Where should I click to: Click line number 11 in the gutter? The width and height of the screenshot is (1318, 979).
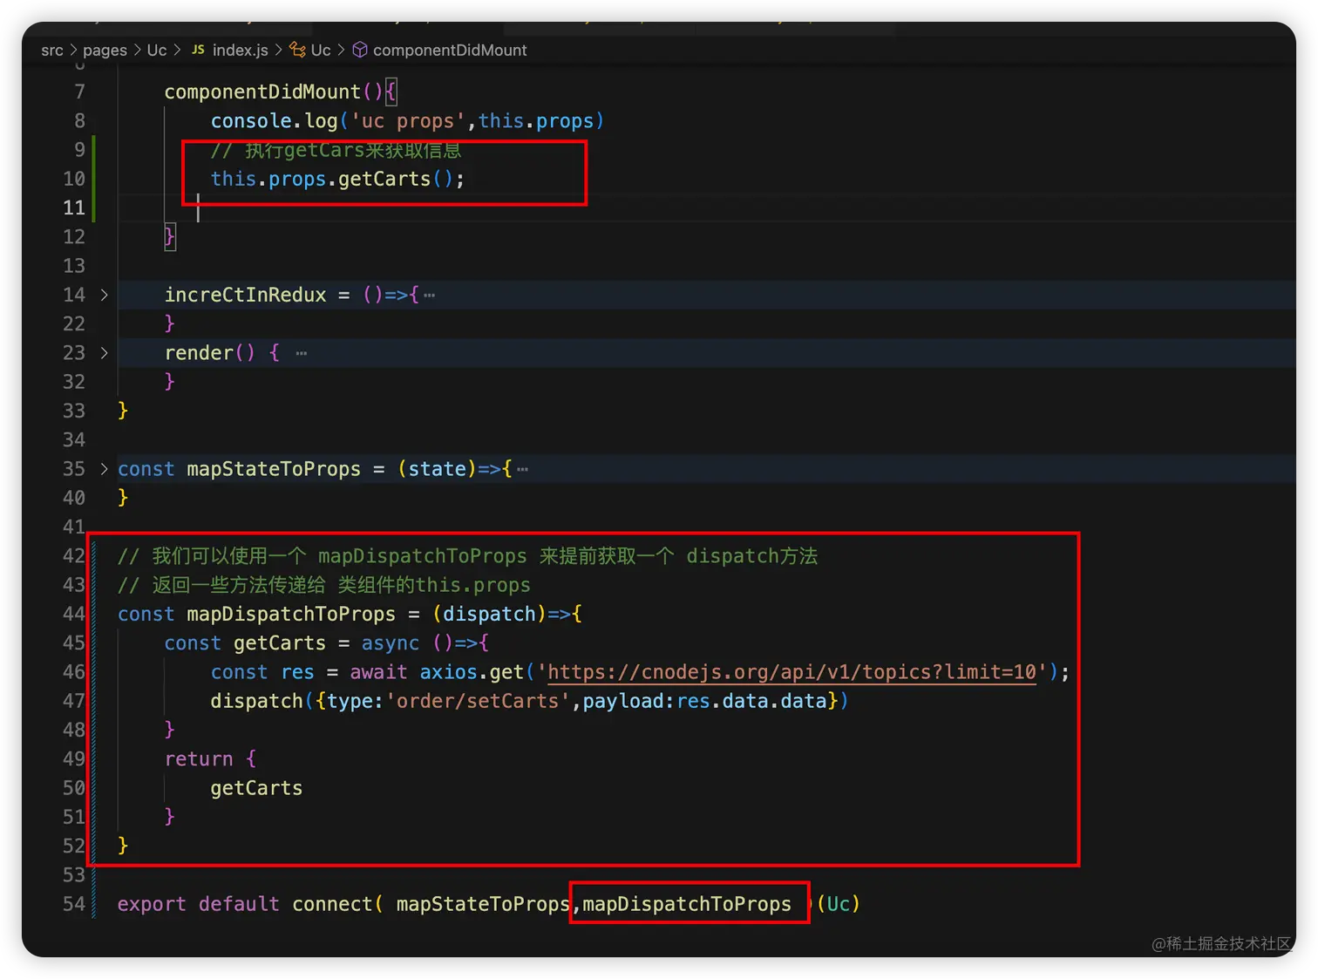click(x=74, y=207)
